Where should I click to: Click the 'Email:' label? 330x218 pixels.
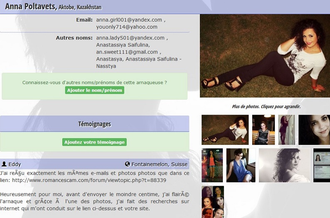click(84, 20)
